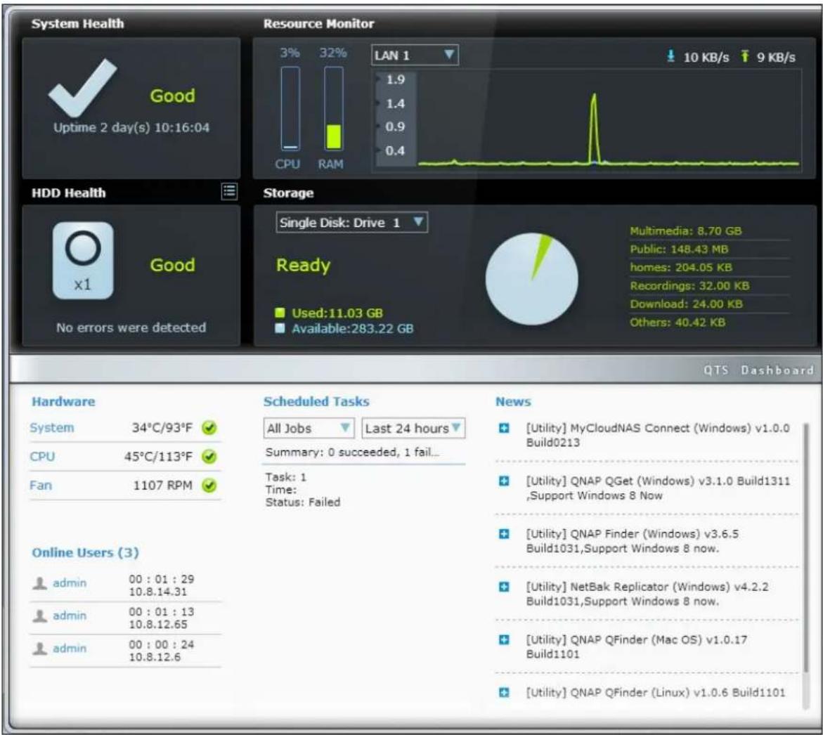Viewport: 823px width, 735px height.
Task: Open the LAN 1 interface dropdown
Action: pyautogui.click(x=415, y=55)
